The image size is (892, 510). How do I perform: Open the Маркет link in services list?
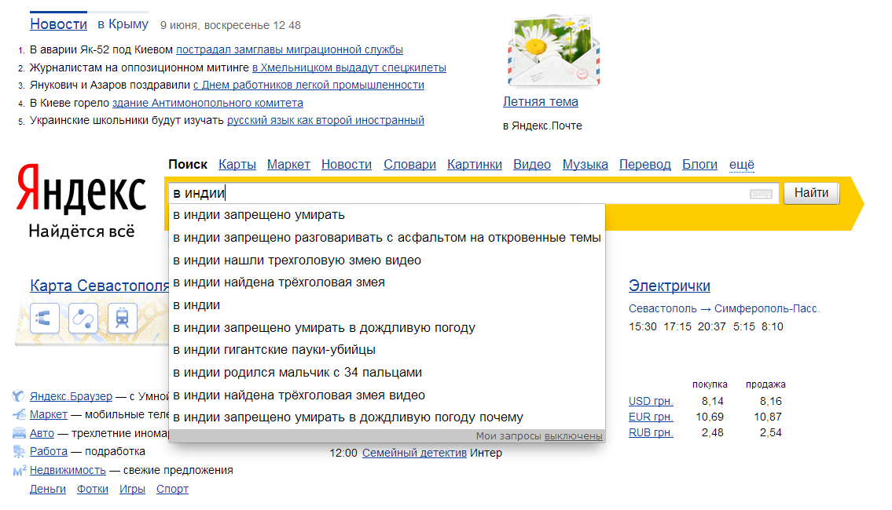coord(49,414)
